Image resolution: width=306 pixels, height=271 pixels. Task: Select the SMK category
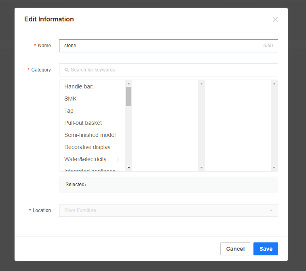(70, 99)
